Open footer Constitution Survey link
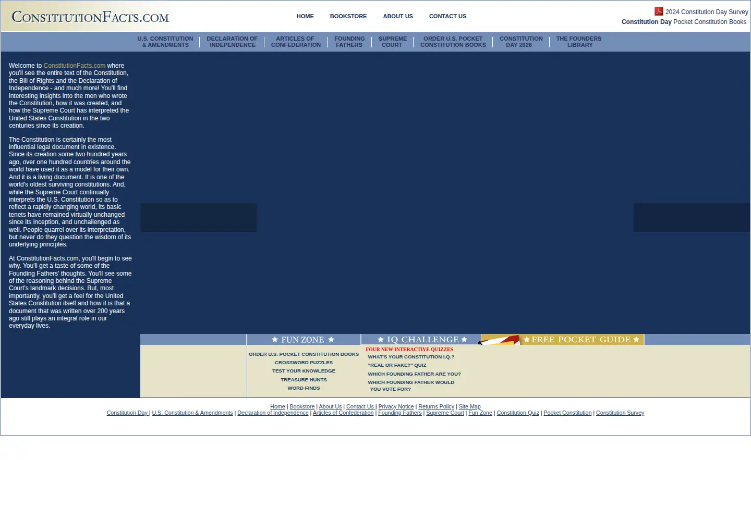 620,413
